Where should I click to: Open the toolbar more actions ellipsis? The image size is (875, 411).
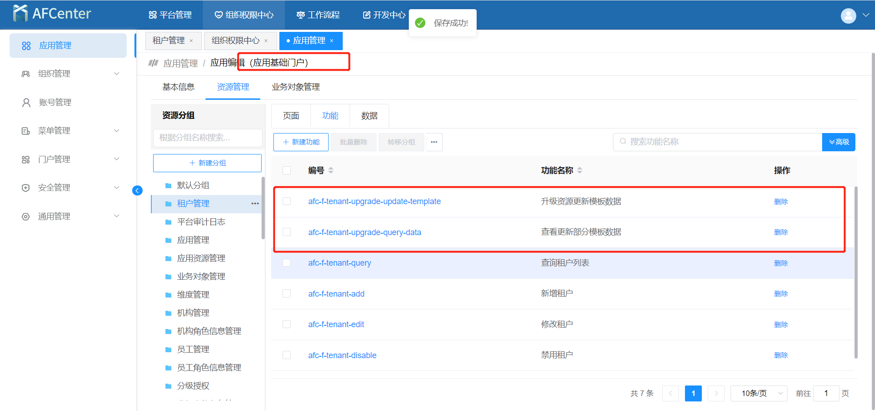434,142
